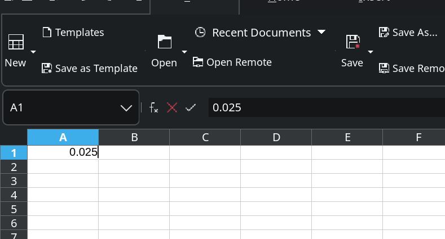Screen dimensions: 445x239
Task: Expand the Save button dropdown arrow
Action: pos(371,52)
